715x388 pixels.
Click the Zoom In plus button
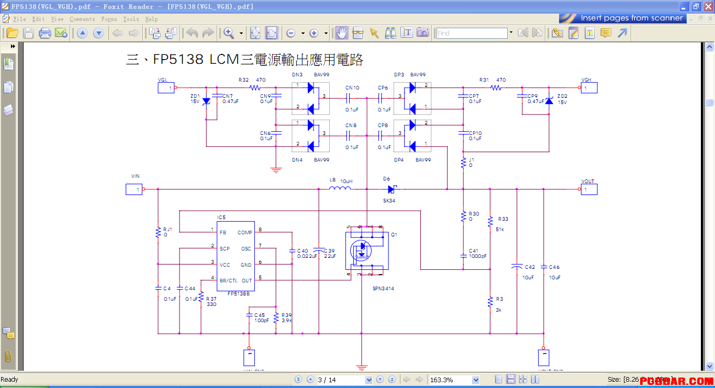click(x=314, y=33)
